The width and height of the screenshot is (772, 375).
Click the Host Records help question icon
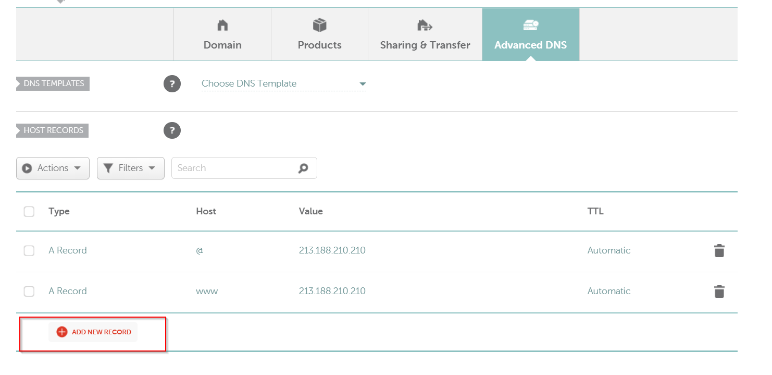click(x=172, y=130)
